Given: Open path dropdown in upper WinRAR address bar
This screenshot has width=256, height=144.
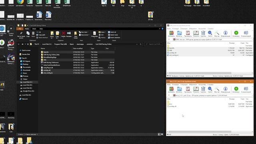Looking at the screenshot, I should (252, 39).
